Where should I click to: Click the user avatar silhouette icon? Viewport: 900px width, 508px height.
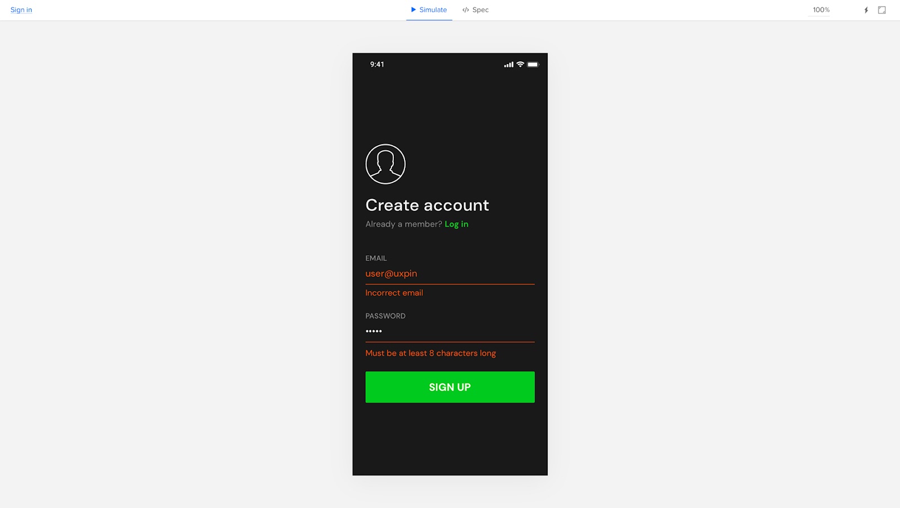tap(385, 164)
